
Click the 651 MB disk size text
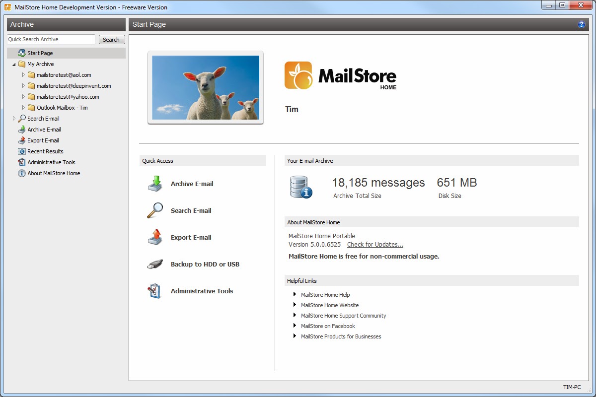pyautogui.click(x=457, y=183)
